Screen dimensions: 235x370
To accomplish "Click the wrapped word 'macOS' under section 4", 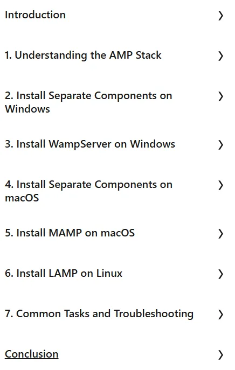I will point(22,198).
